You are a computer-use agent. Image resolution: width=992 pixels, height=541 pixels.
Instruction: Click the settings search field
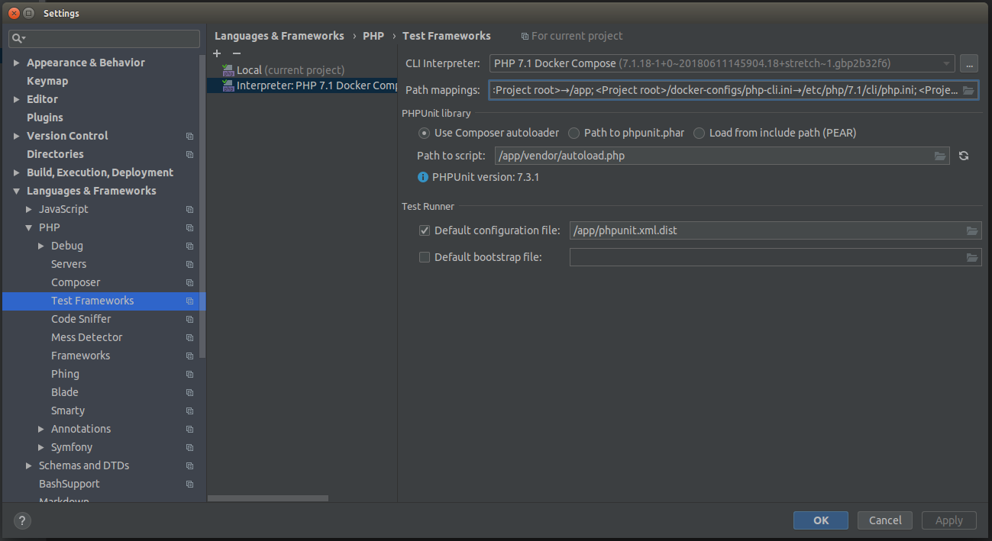104,38
